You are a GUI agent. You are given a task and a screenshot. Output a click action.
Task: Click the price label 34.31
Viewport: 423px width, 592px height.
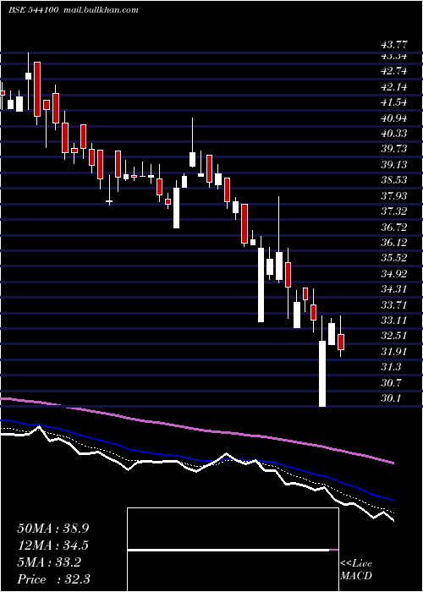click(394, 289)
